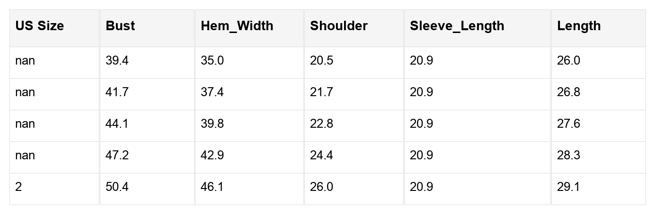Screen dimensions: 655x214
Task: Select the Bust column header
Action: (120, 26)
